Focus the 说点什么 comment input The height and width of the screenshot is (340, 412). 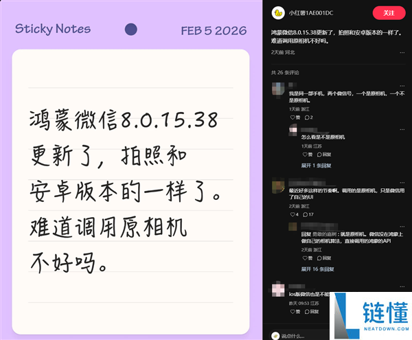[x=299, y=336]
